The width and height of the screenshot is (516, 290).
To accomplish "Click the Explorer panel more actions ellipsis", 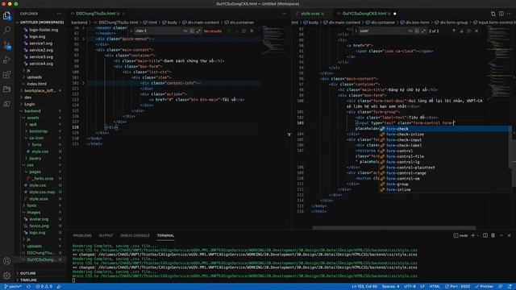I will (59, 14).
